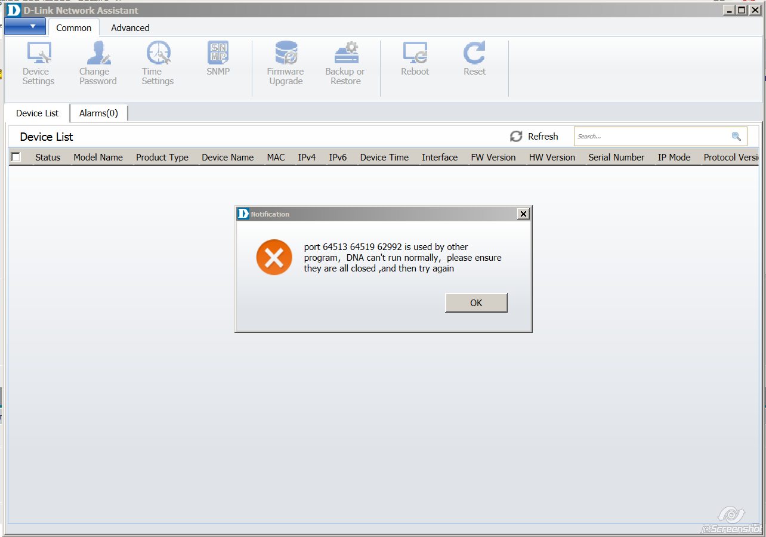This screenshot has width=766, height=537.
Task: Confirm the notification with OK
Action: click(476, 303)
